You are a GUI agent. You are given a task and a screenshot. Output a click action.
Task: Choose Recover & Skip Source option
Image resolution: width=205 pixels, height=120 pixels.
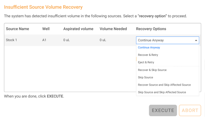point(152,70)
